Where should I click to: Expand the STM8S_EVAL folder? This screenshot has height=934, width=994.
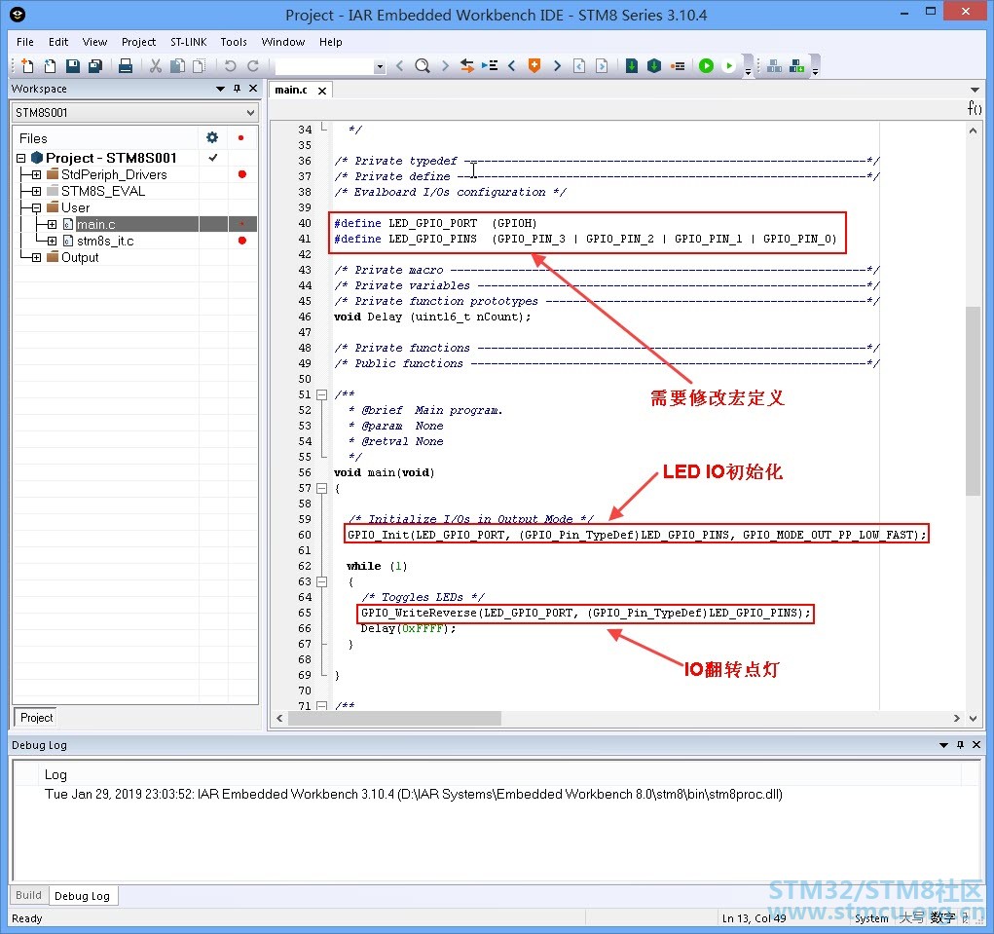point(36,191)
